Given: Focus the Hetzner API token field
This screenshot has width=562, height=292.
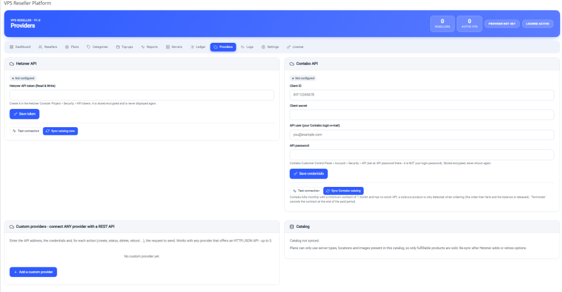Looking at the screenshot, I should tap(142, 95).
